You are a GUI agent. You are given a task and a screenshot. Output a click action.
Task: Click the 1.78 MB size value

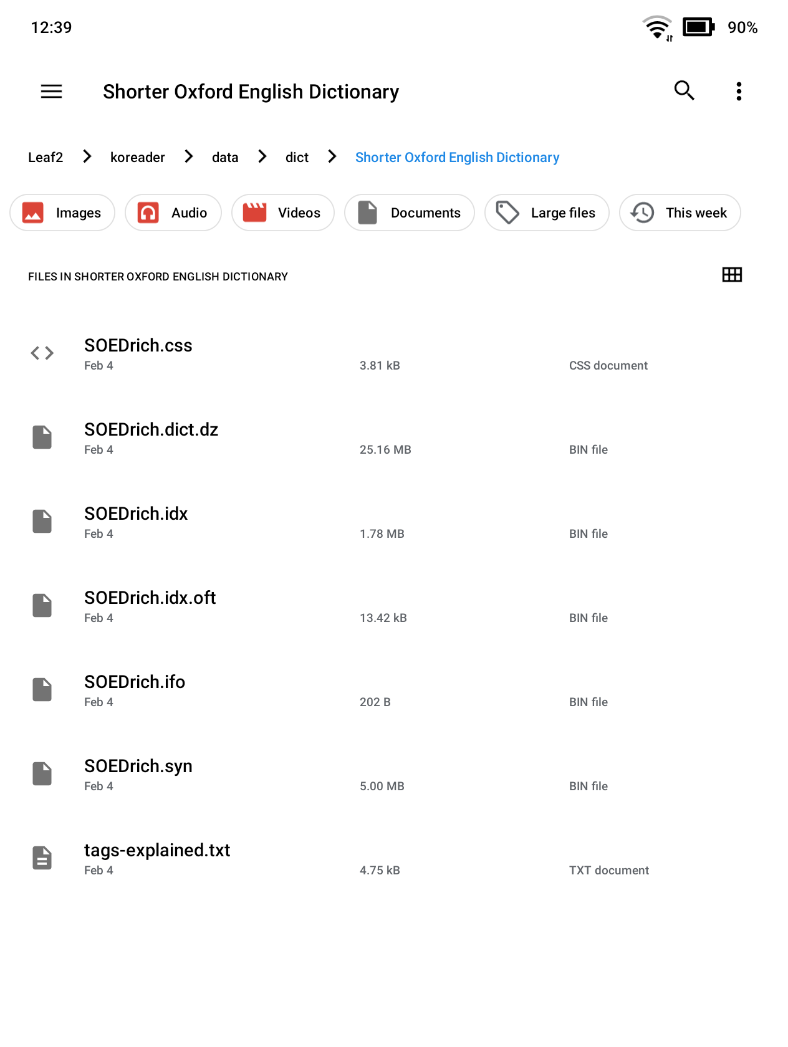click(x=382, y=533)
